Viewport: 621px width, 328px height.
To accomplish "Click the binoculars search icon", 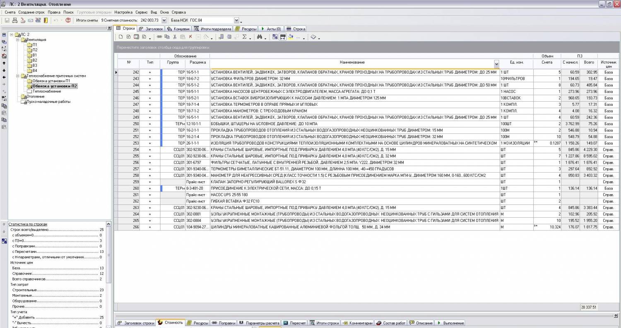I will click(x=260, y=37).
